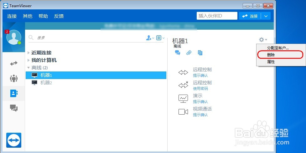The width and height of the screenshot is (306, 153).
Task: Click the TeamViewer logo at sidebar bottom
Action: point(14,140)
